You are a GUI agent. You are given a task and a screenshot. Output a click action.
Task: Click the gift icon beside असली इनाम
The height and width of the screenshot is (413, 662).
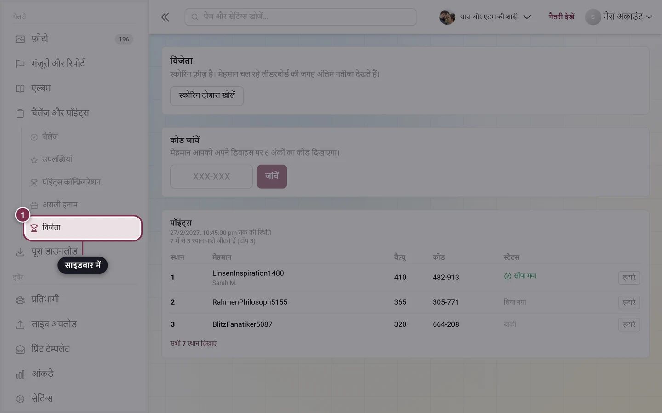click(x=34, y=205)
